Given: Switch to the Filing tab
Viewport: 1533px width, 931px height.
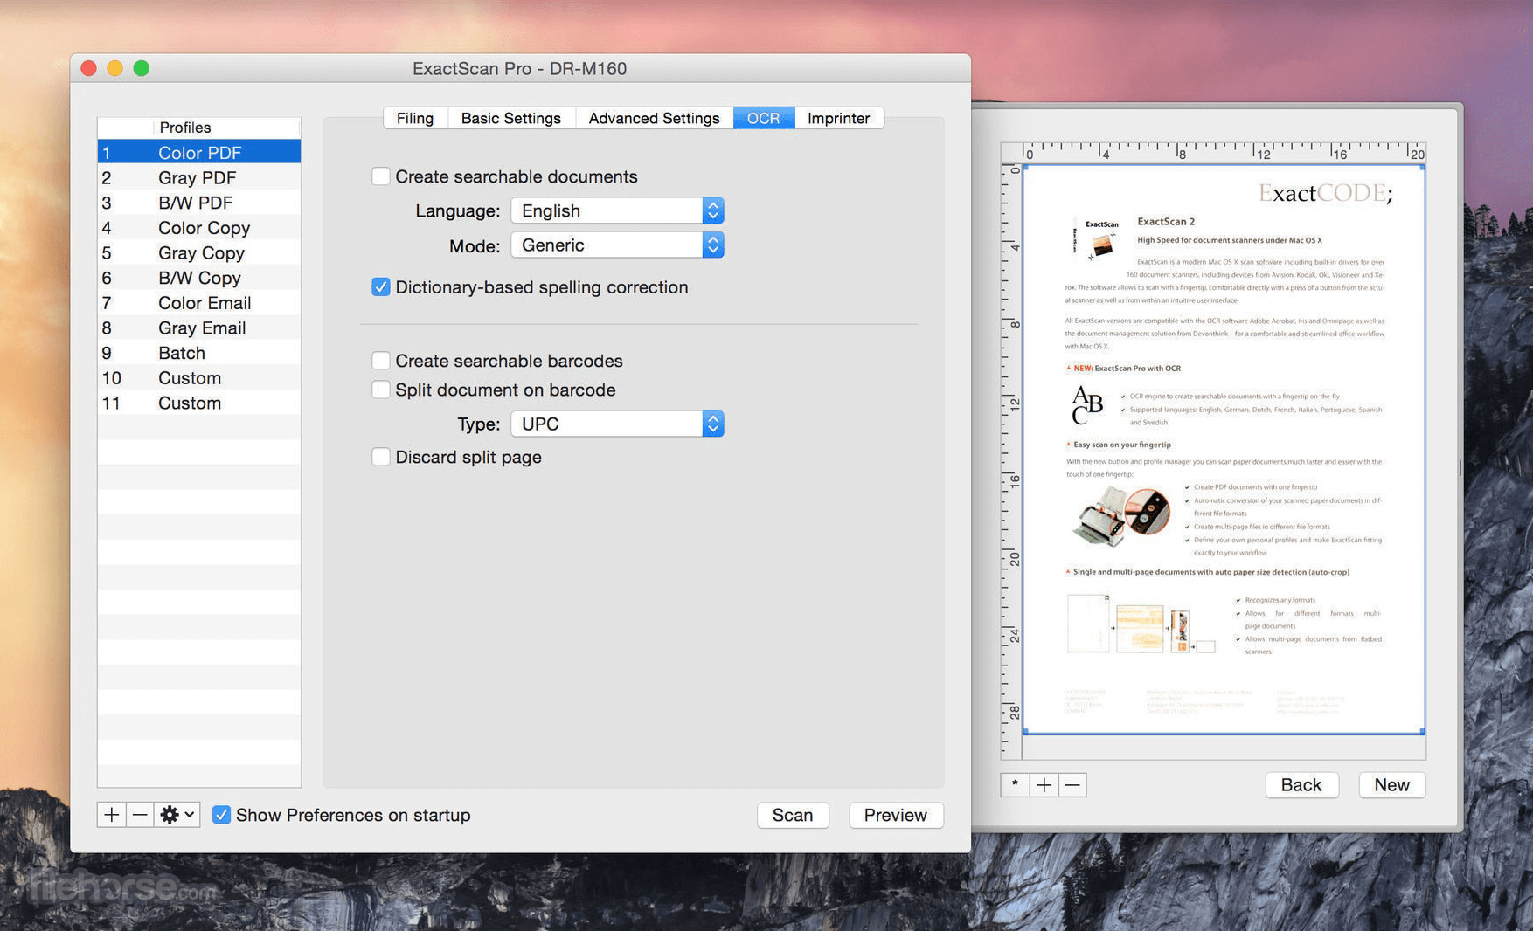Looking at the screenshot, I should point(415,118).
